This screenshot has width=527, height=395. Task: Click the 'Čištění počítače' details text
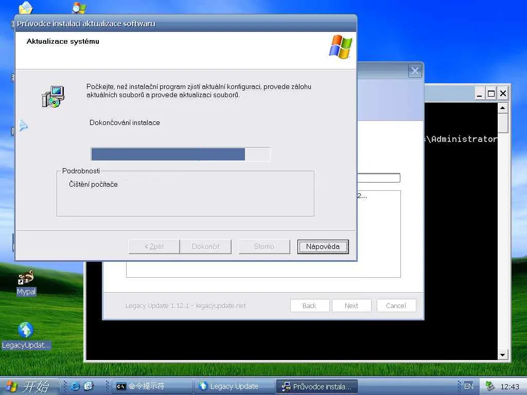(93, 185)
